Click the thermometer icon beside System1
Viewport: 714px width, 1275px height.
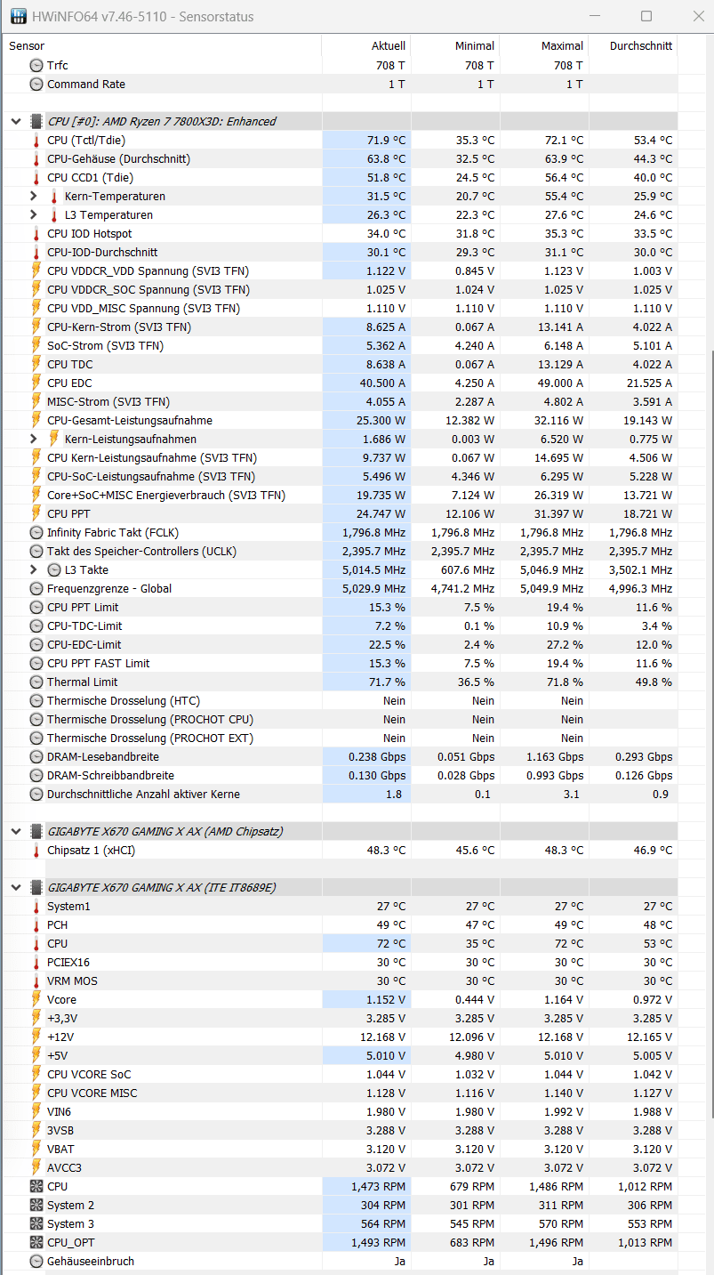pos(36,906)
